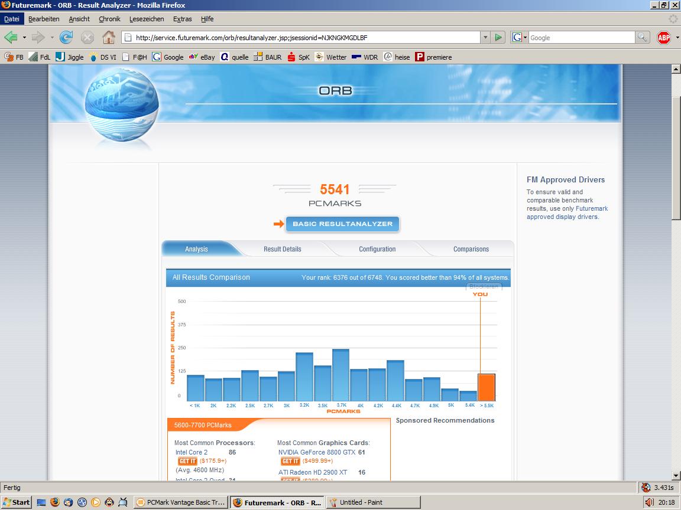Open the FB bookmark
Image resolution: width=681 pixels, height=510 pixels.
14,57
